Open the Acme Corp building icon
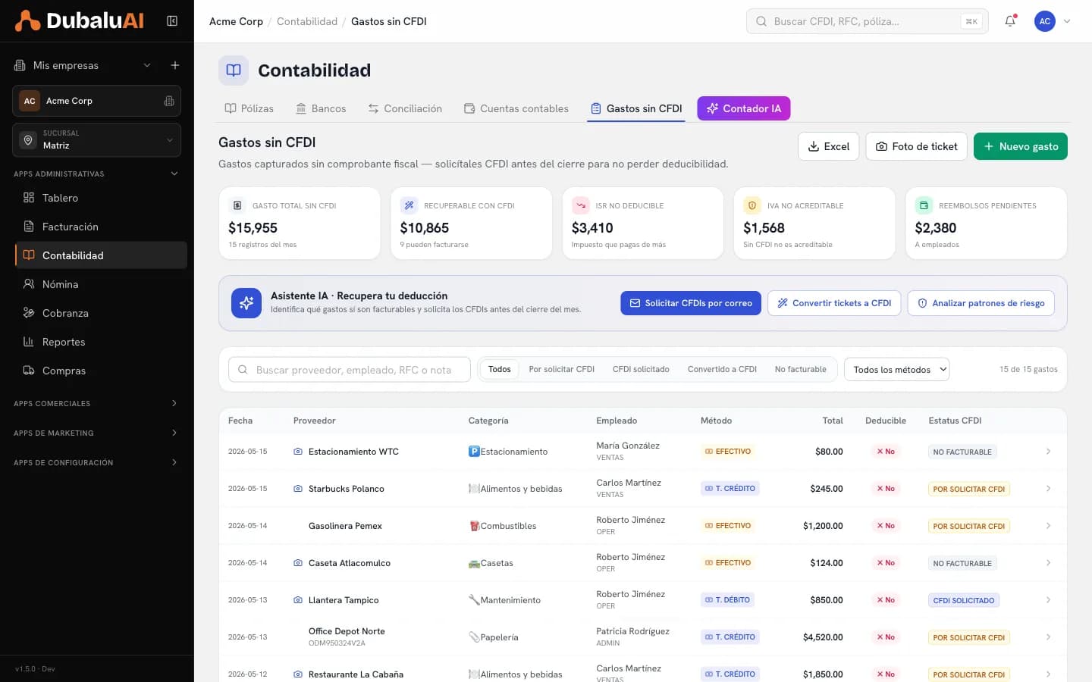1092x682 pixels. pos(169,101)
